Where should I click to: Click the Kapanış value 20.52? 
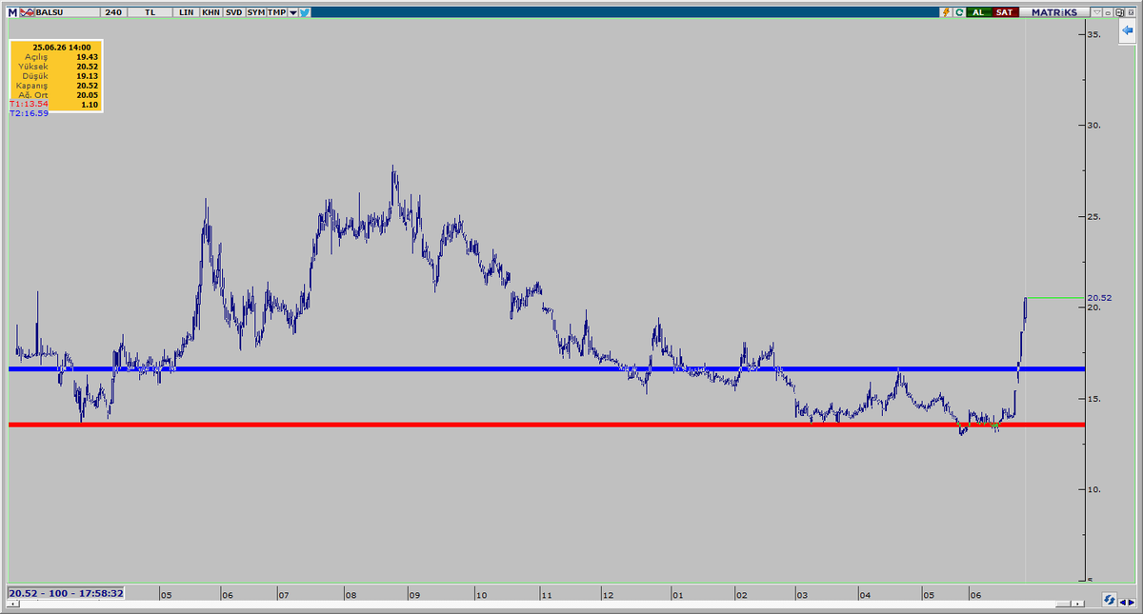coord(87,85)
